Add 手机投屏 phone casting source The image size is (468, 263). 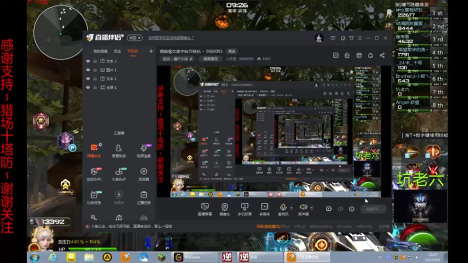[245, 209]
